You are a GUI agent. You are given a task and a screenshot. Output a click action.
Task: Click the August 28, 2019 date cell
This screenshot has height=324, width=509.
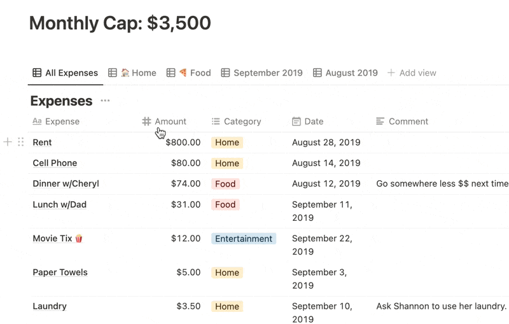326,142
